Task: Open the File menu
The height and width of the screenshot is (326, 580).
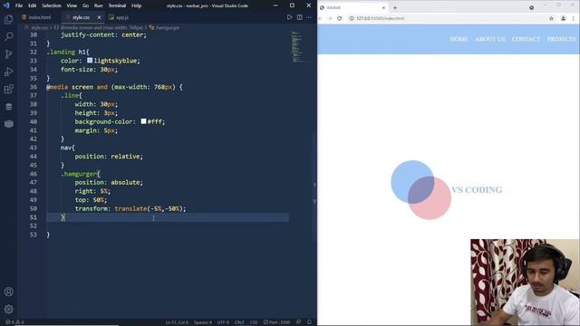Action: [19, 5]
